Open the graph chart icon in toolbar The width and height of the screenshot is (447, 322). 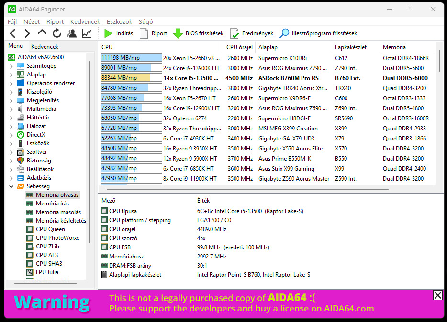87,33
